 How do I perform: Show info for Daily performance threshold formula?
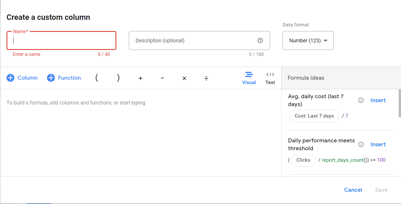coord(361,144)
